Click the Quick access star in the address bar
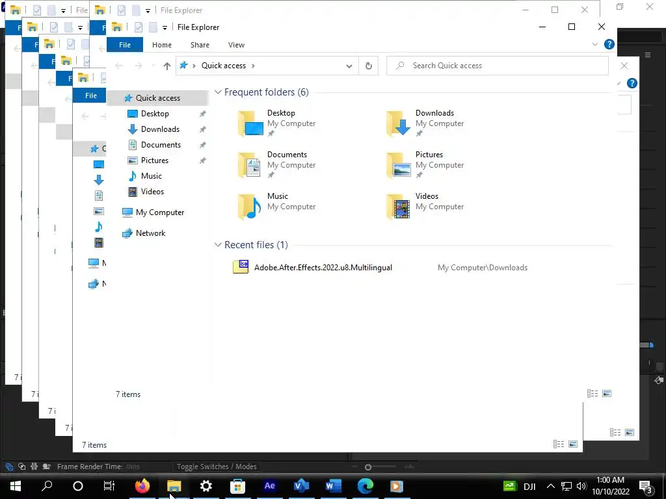Viewport: 666px width, 499px height. point(183,66)
